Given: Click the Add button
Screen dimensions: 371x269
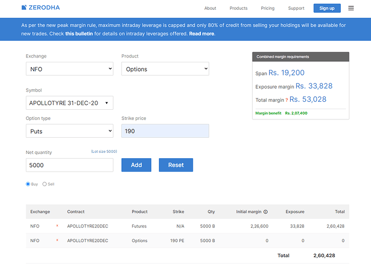Looking at the screenshot, I should [x=136, y=165].
